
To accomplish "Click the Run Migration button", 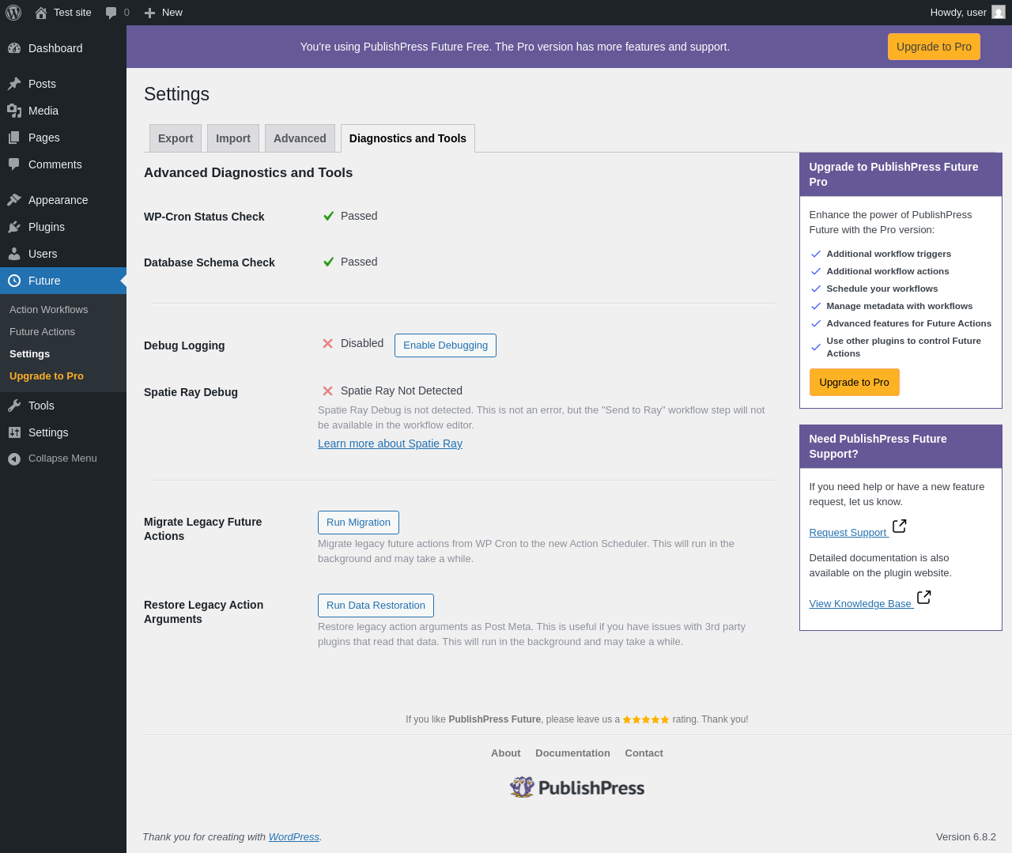I will pyautogui.click(x=358, y=523).
